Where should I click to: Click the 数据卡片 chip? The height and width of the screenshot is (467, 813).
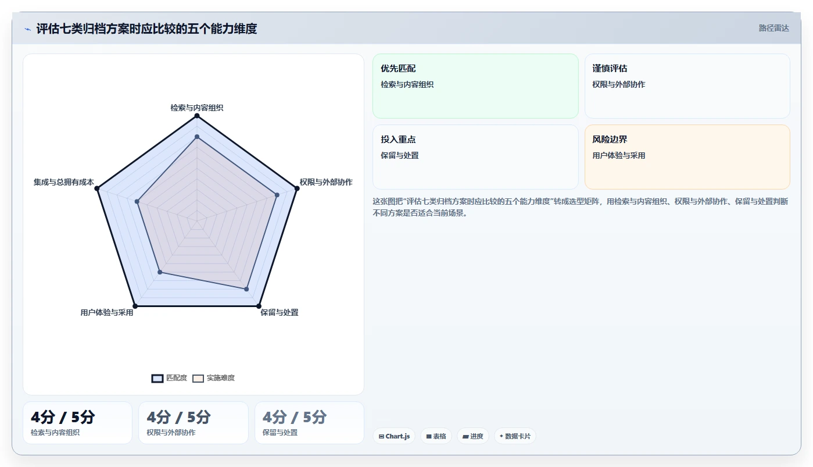click(515, 436)
